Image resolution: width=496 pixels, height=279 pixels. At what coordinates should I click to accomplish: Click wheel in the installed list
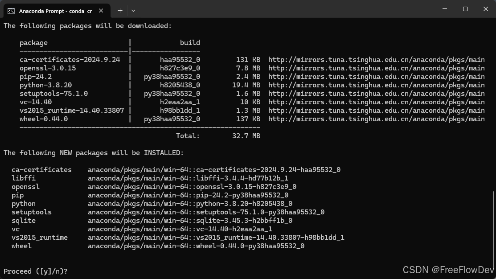21,246
